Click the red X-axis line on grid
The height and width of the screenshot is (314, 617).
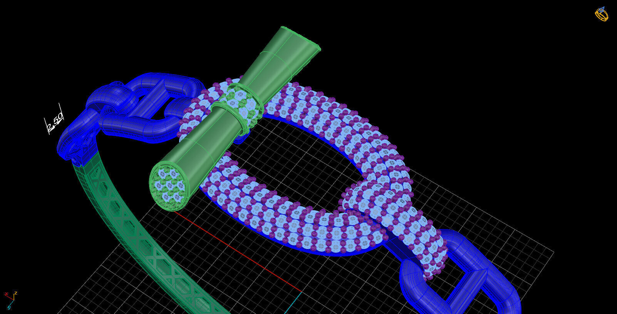(239, 251)
